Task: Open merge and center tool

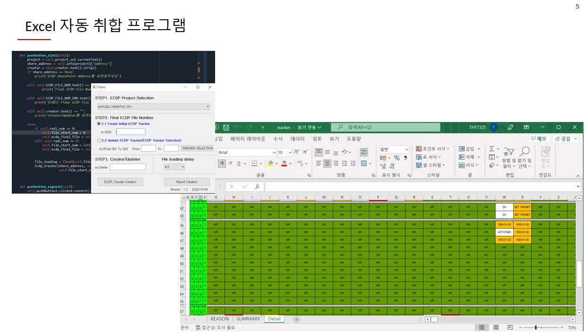Action: pyautogui.click(x=364, y=163)
